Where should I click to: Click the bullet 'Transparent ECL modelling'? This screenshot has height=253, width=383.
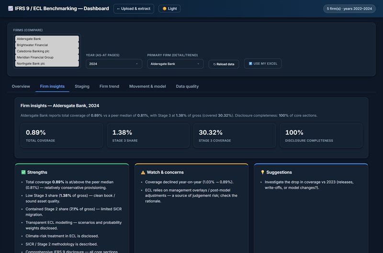pyautogui.click(x=74, y=225)
